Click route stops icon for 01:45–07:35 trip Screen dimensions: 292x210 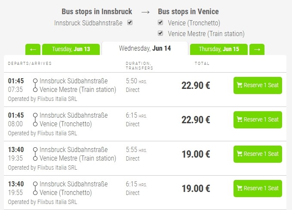tap(35, 85)
